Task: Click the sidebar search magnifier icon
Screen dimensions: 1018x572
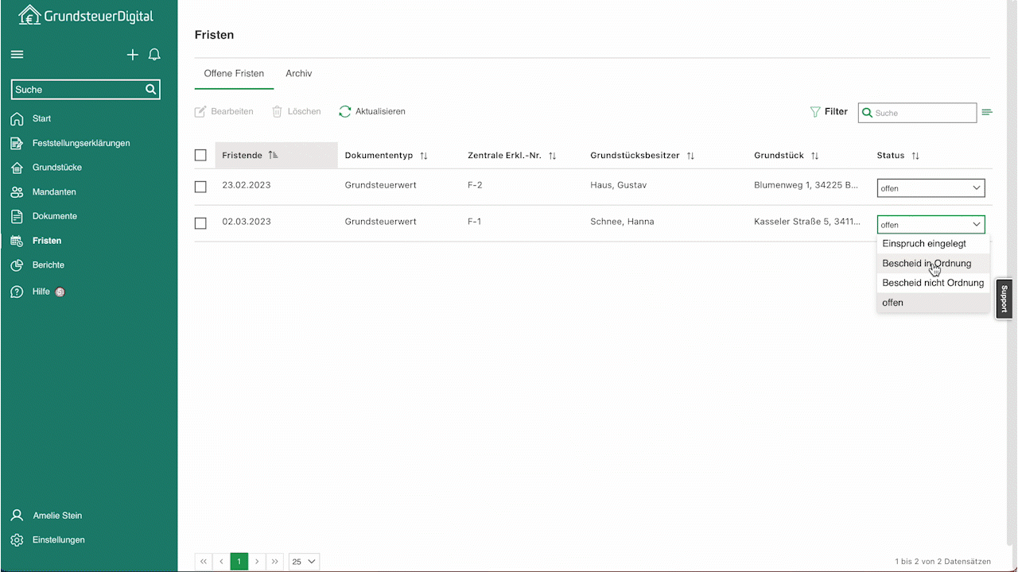Action: tap(150, 90)
